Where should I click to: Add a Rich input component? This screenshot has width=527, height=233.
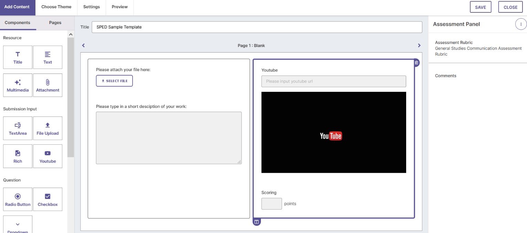[18, 156]
